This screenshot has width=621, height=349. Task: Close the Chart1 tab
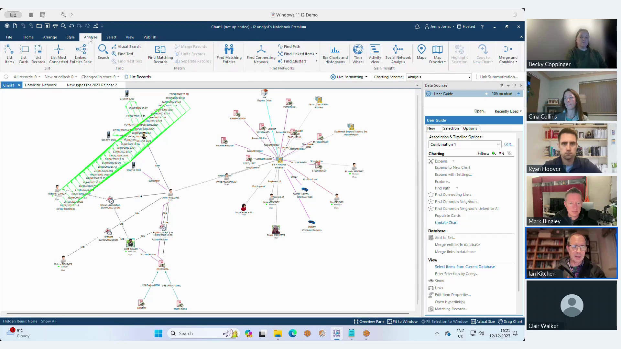(x=19, y=85)
